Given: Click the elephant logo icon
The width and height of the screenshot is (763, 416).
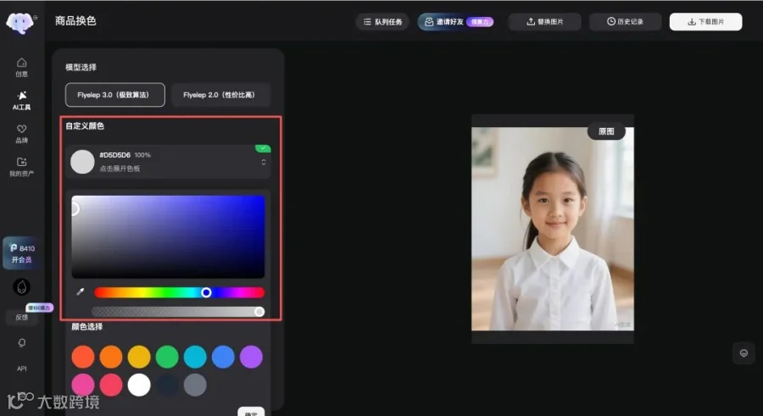Looking at the screenshot, I should pos(20,23).
